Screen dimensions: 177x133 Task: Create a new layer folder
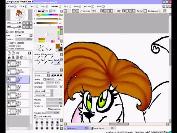click(17, 53)
